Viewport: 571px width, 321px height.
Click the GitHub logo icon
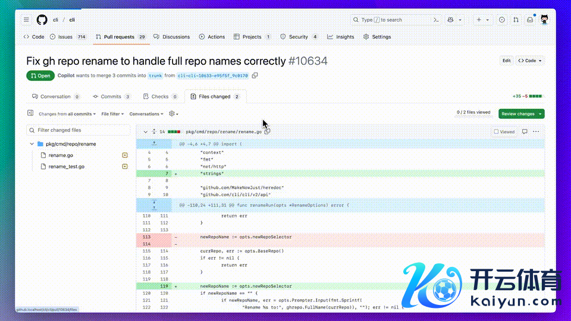tap(42, 20)
